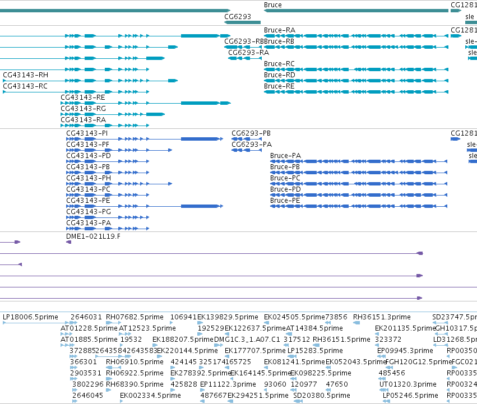477x404 pixels.
Task: Click the CG6293-PA protein label
Action: click(x=252, y=145)
